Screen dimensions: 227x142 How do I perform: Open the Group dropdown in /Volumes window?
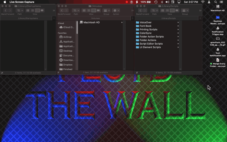(x=106, y=11)
